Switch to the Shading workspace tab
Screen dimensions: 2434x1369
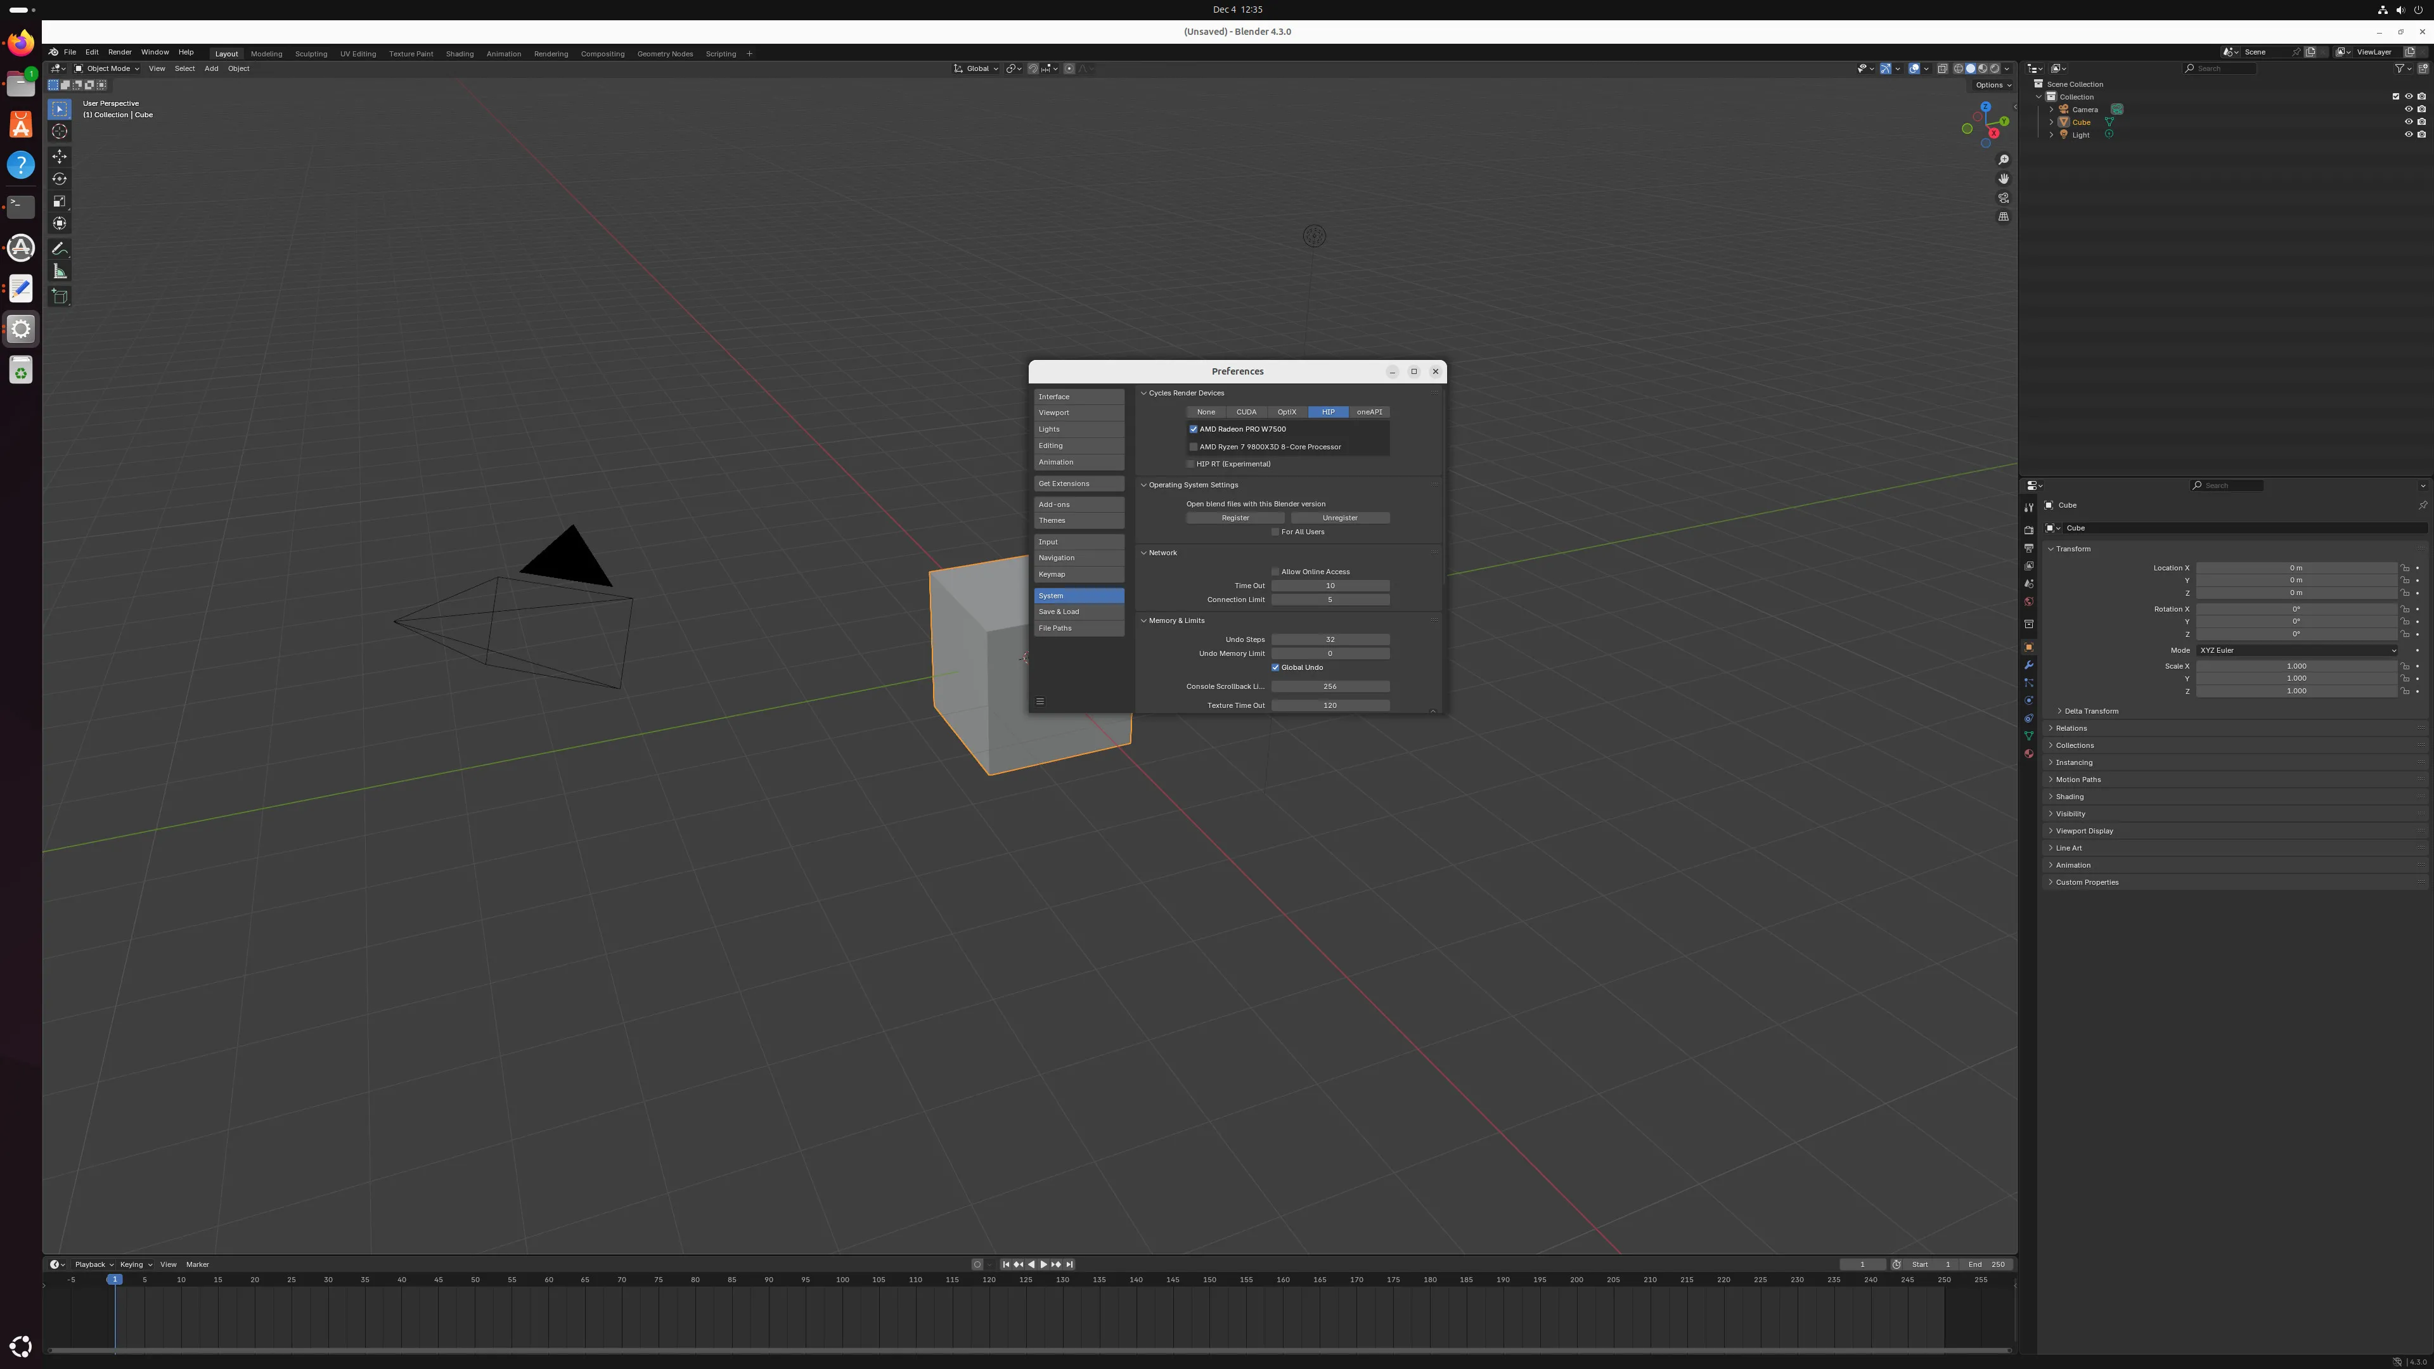(x=459, y=54)
